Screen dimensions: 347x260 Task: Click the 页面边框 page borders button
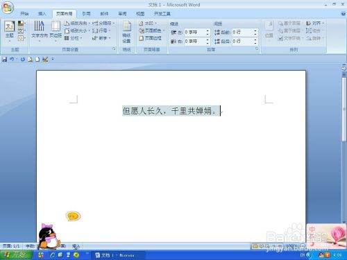point(150,38)
